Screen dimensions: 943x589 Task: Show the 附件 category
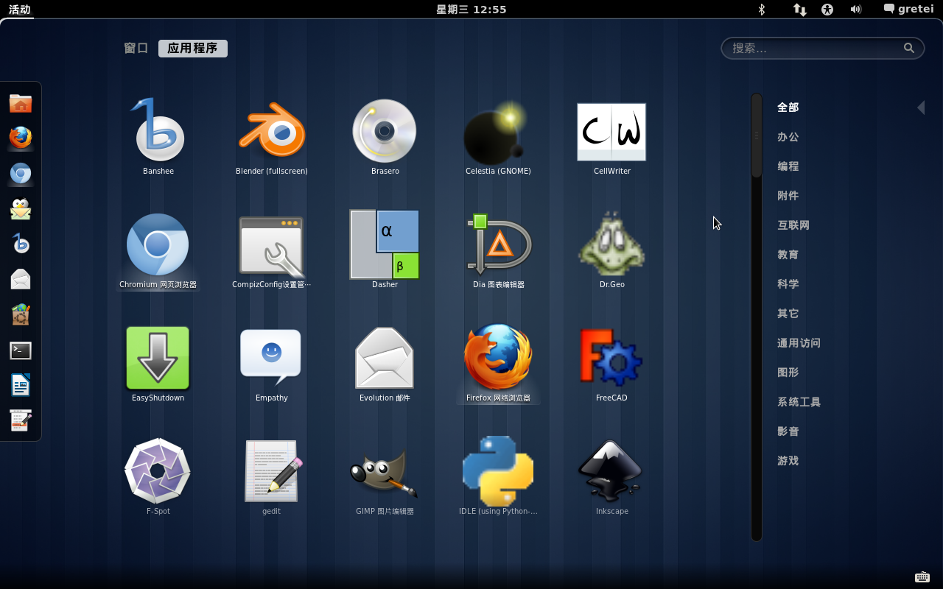pos(788,196)
